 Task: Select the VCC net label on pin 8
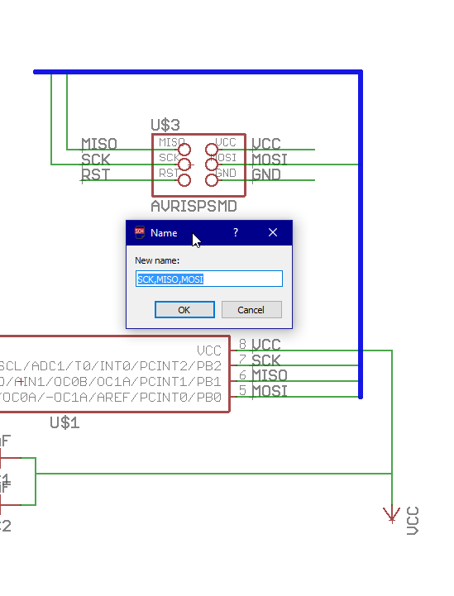[x=266, y=345]
